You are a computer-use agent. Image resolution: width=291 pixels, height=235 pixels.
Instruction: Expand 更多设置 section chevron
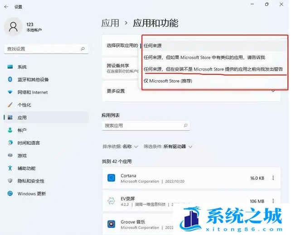tap(273, 91)
